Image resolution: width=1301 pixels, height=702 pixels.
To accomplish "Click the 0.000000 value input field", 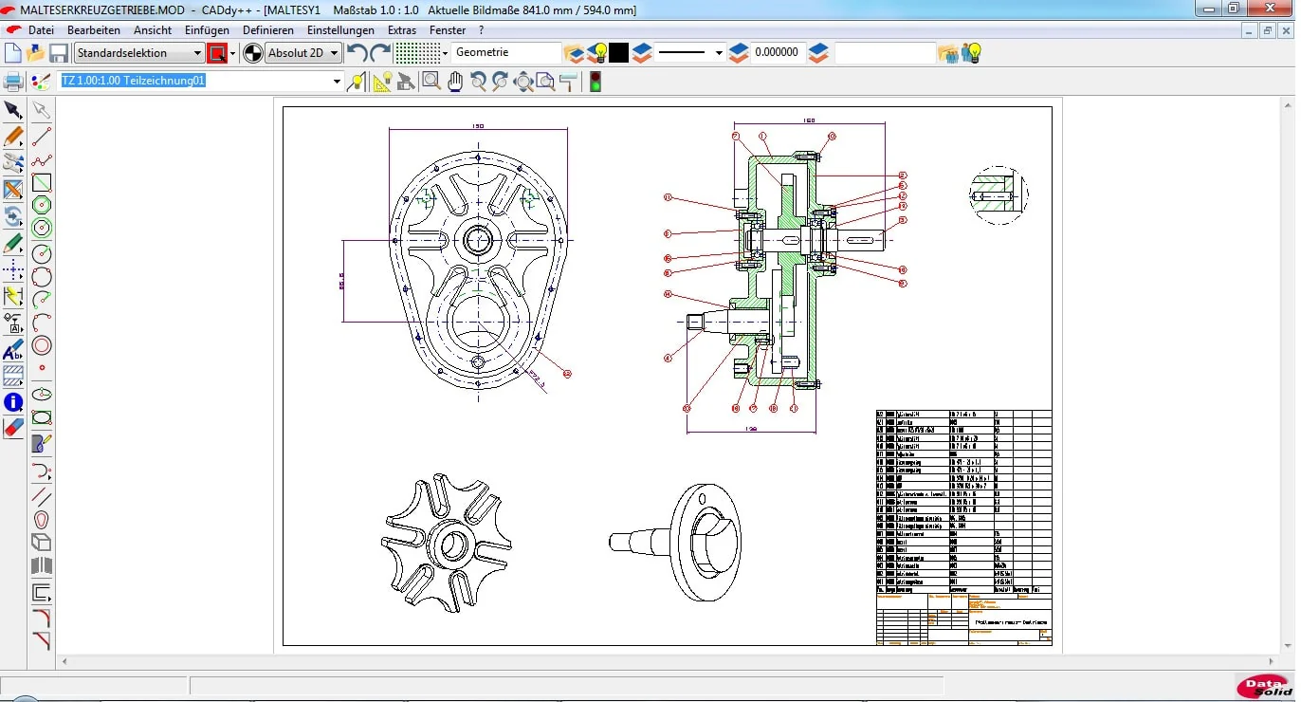I will [777, 53].
